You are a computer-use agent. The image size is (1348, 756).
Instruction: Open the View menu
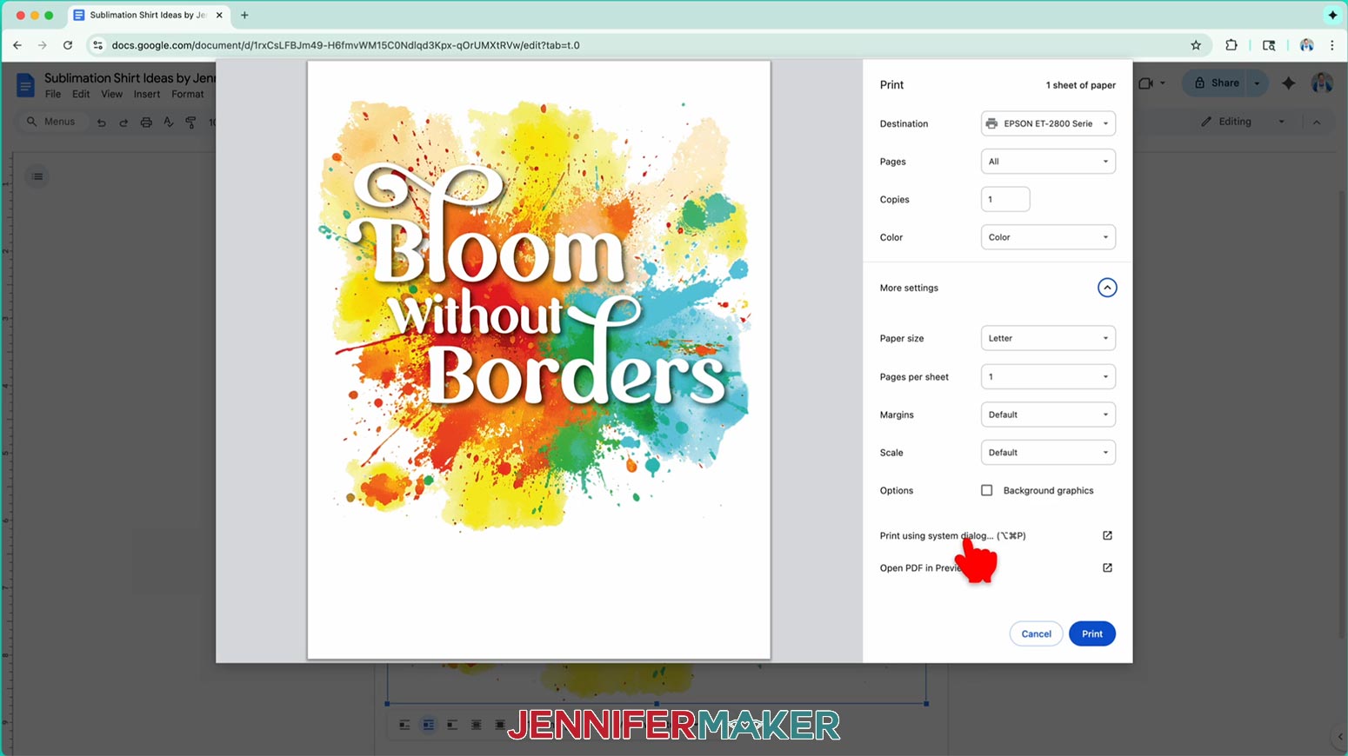coord(111,94)
